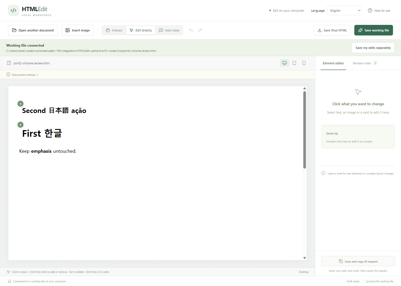Click Save my edits separately
Viewport: 401px width, 286px height.
373,48
